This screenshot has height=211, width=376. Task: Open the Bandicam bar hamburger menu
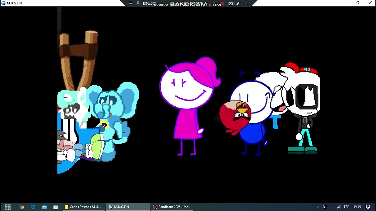[x=131, y=4]
